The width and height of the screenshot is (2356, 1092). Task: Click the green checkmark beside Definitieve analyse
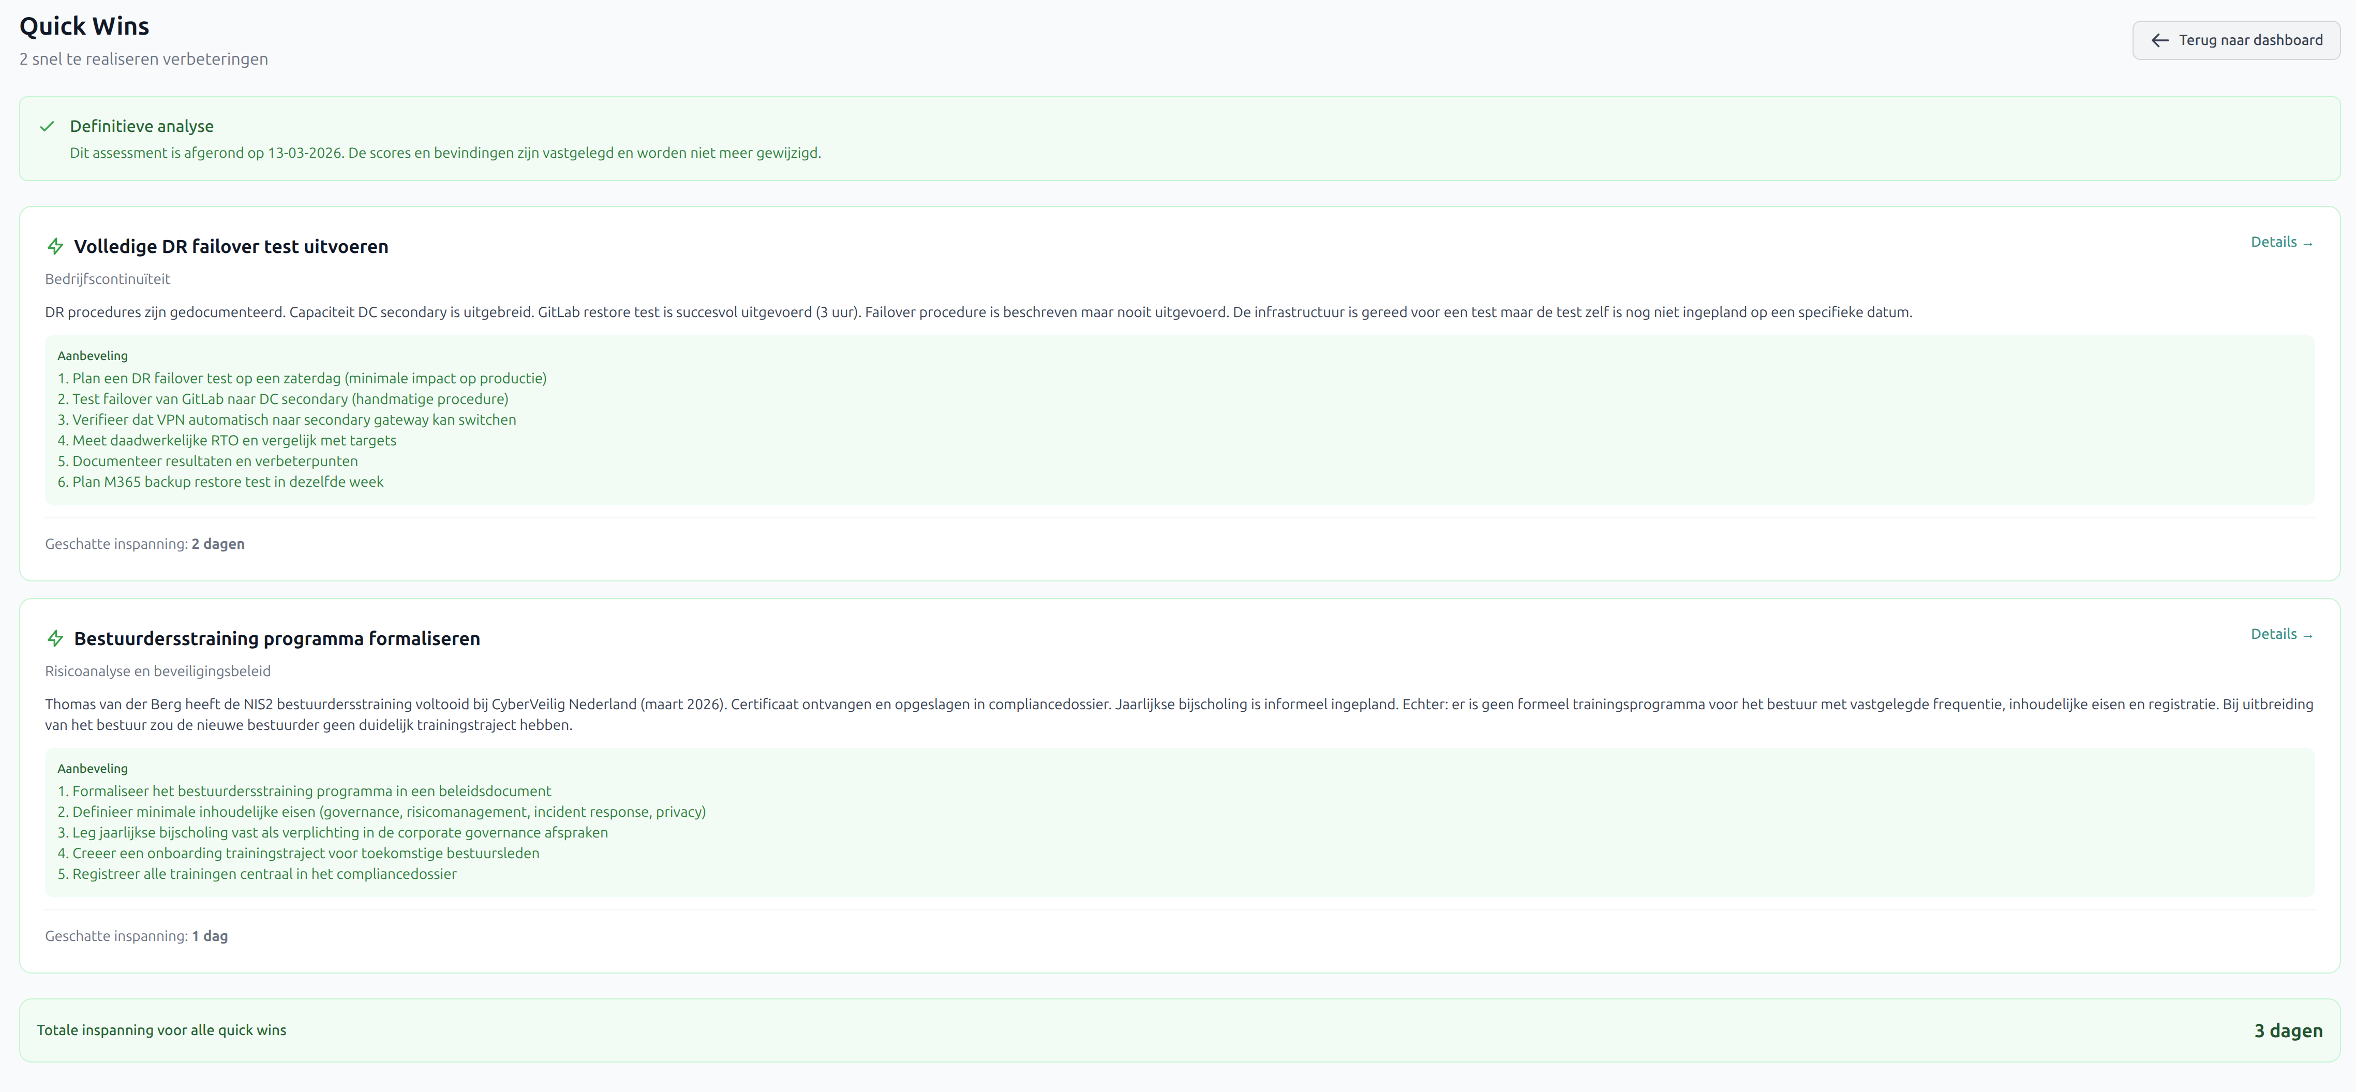coord(48,126)
